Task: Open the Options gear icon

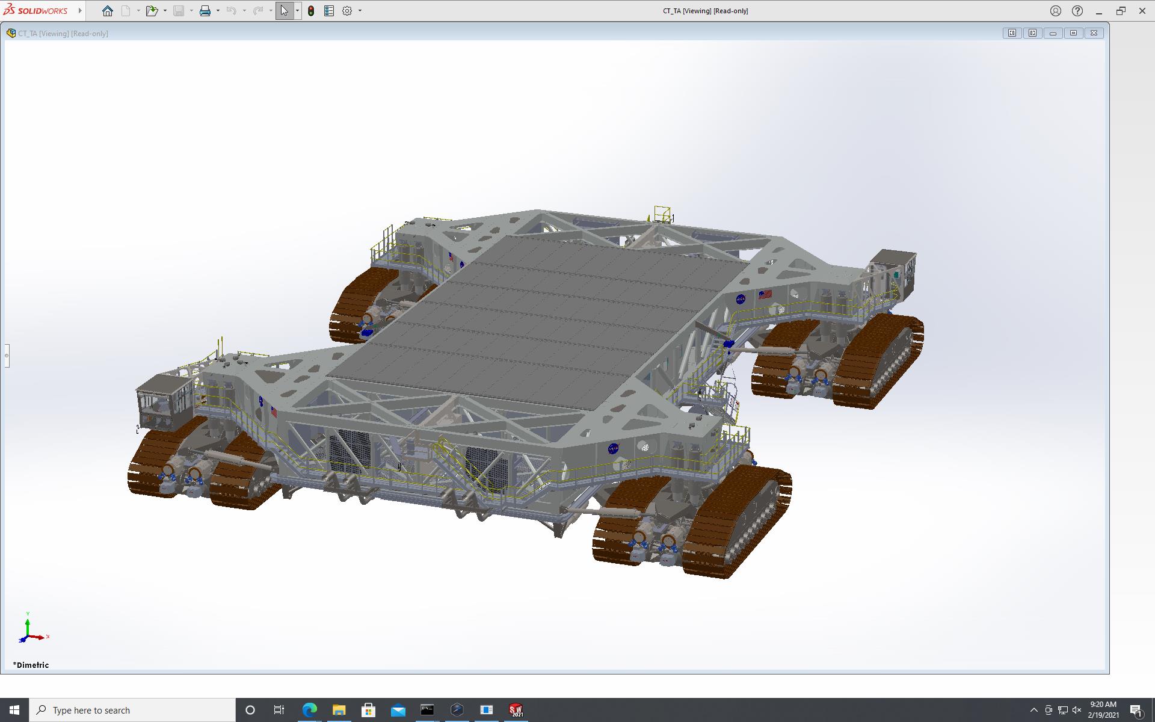Action: pyautogui.click(x=347, y=11)
